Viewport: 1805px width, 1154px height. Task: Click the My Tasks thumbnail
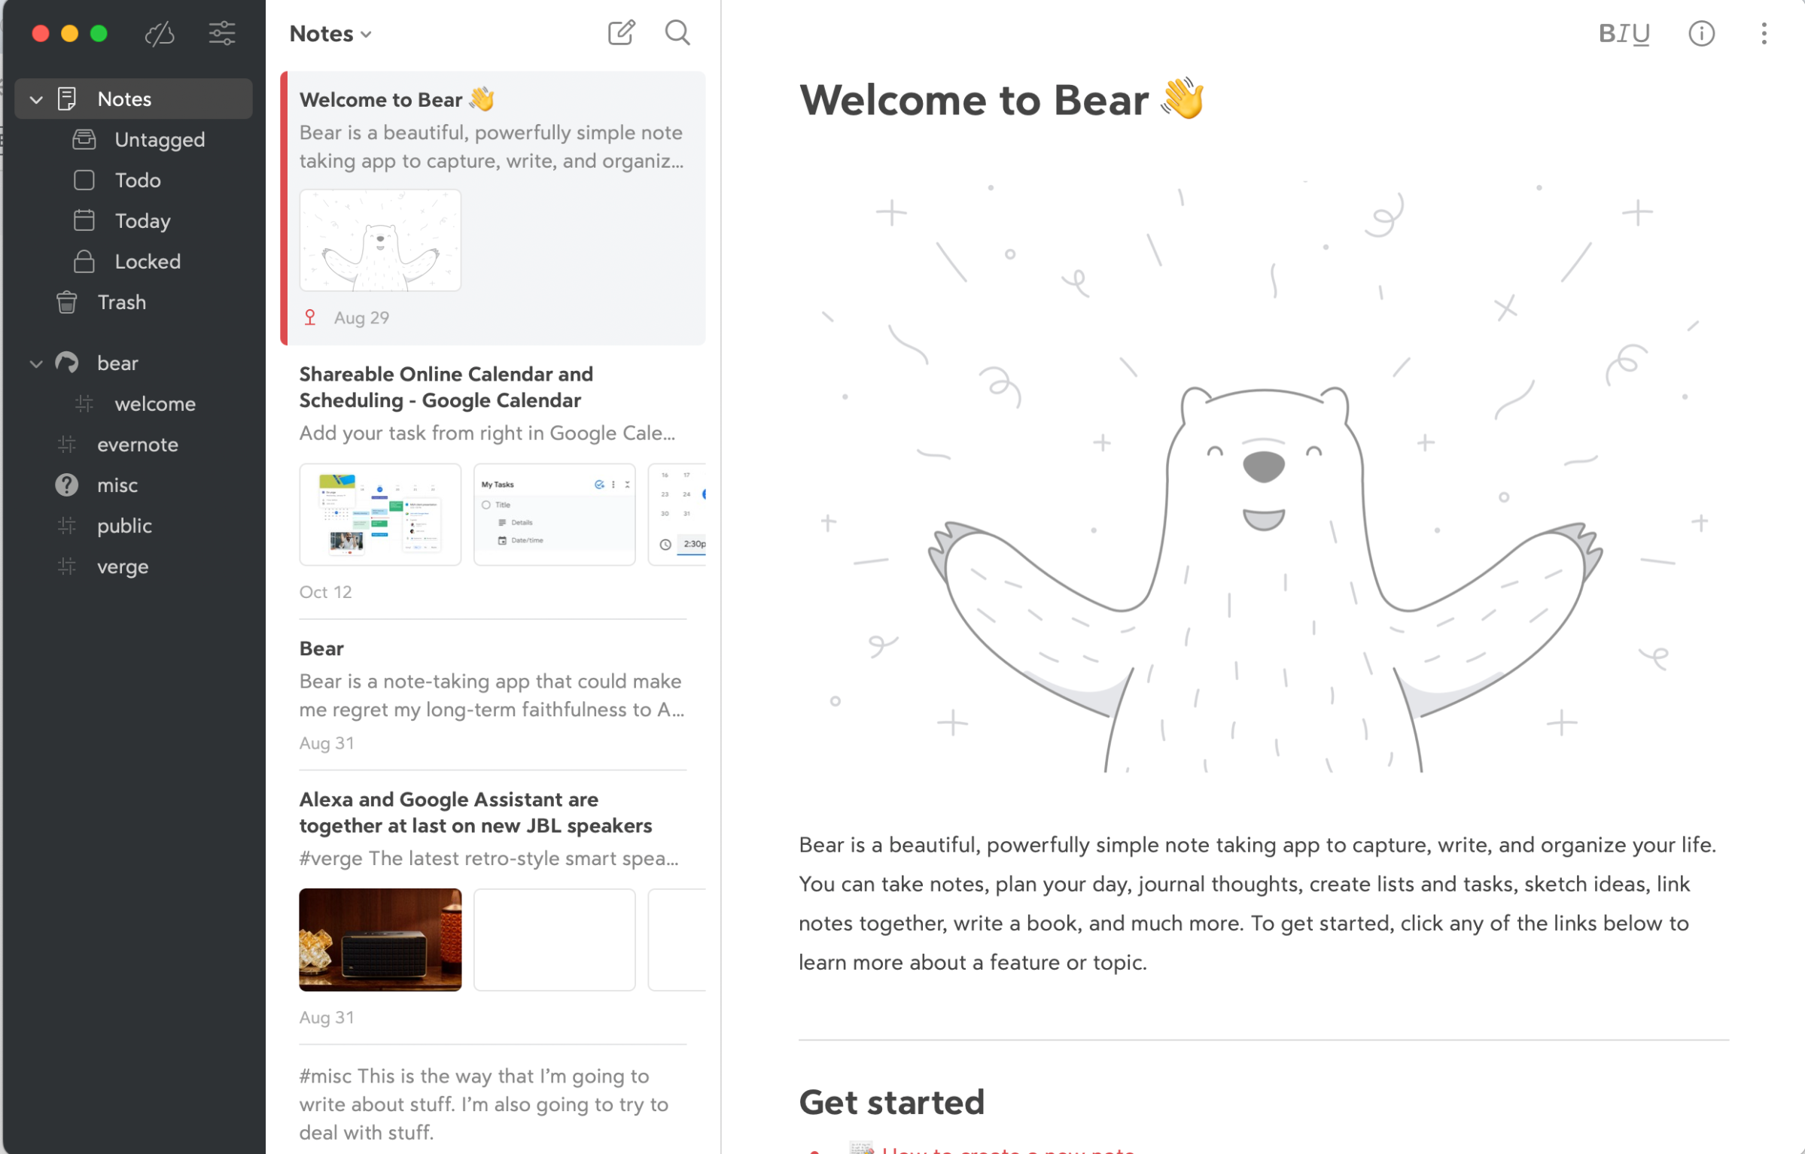point(554,514)
